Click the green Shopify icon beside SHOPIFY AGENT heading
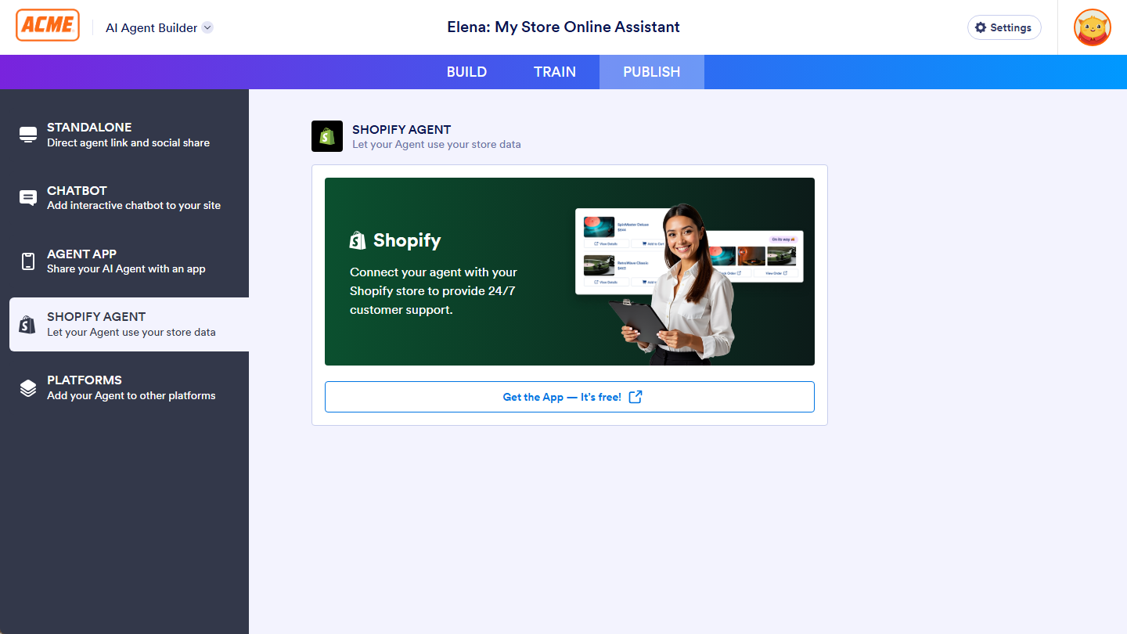 (327, 136)
